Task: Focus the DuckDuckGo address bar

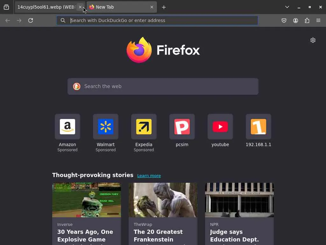Action: pyautogui.click(x=157, y=20)
